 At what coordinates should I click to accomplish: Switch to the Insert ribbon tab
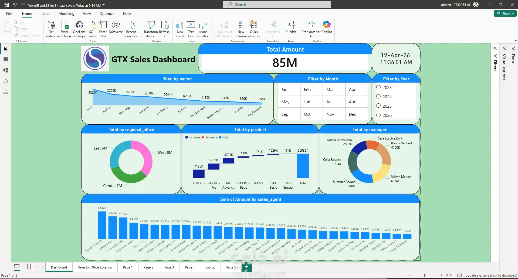[45, 13]
